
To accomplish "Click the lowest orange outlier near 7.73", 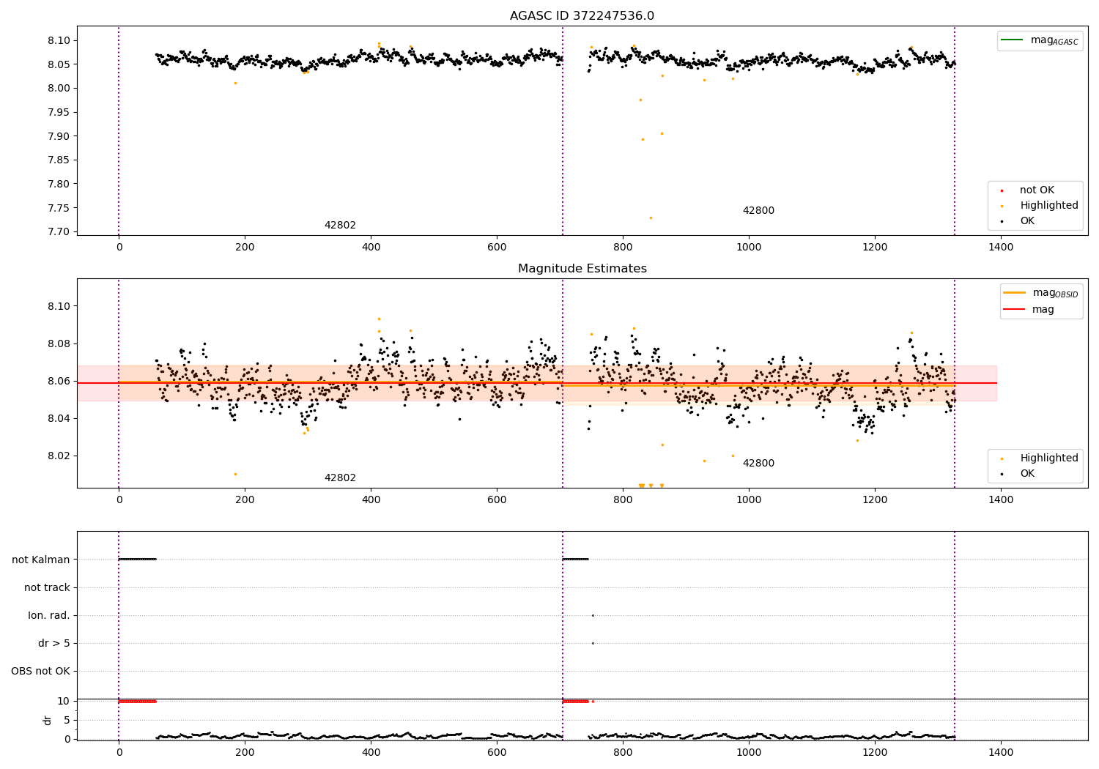I will pos(650,218).
